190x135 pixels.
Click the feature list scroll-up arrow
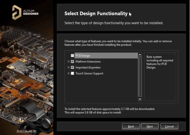(x=139, y=55)
